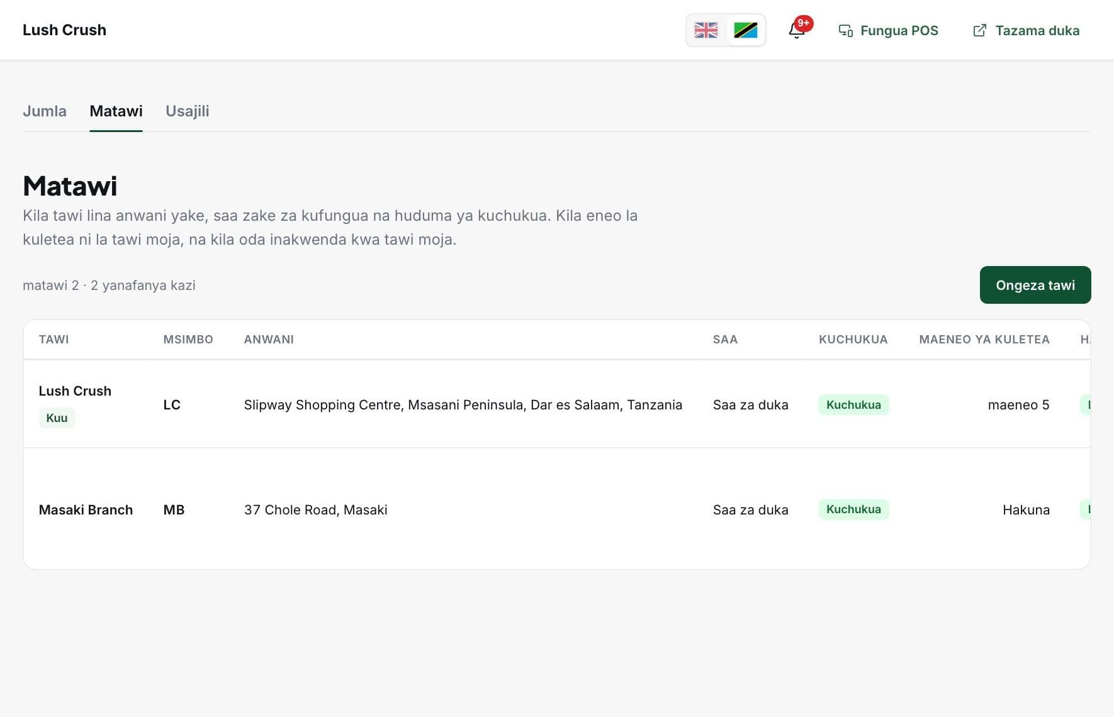Open Fungua POS link
1114x717 pixels.
click(889, 30)
